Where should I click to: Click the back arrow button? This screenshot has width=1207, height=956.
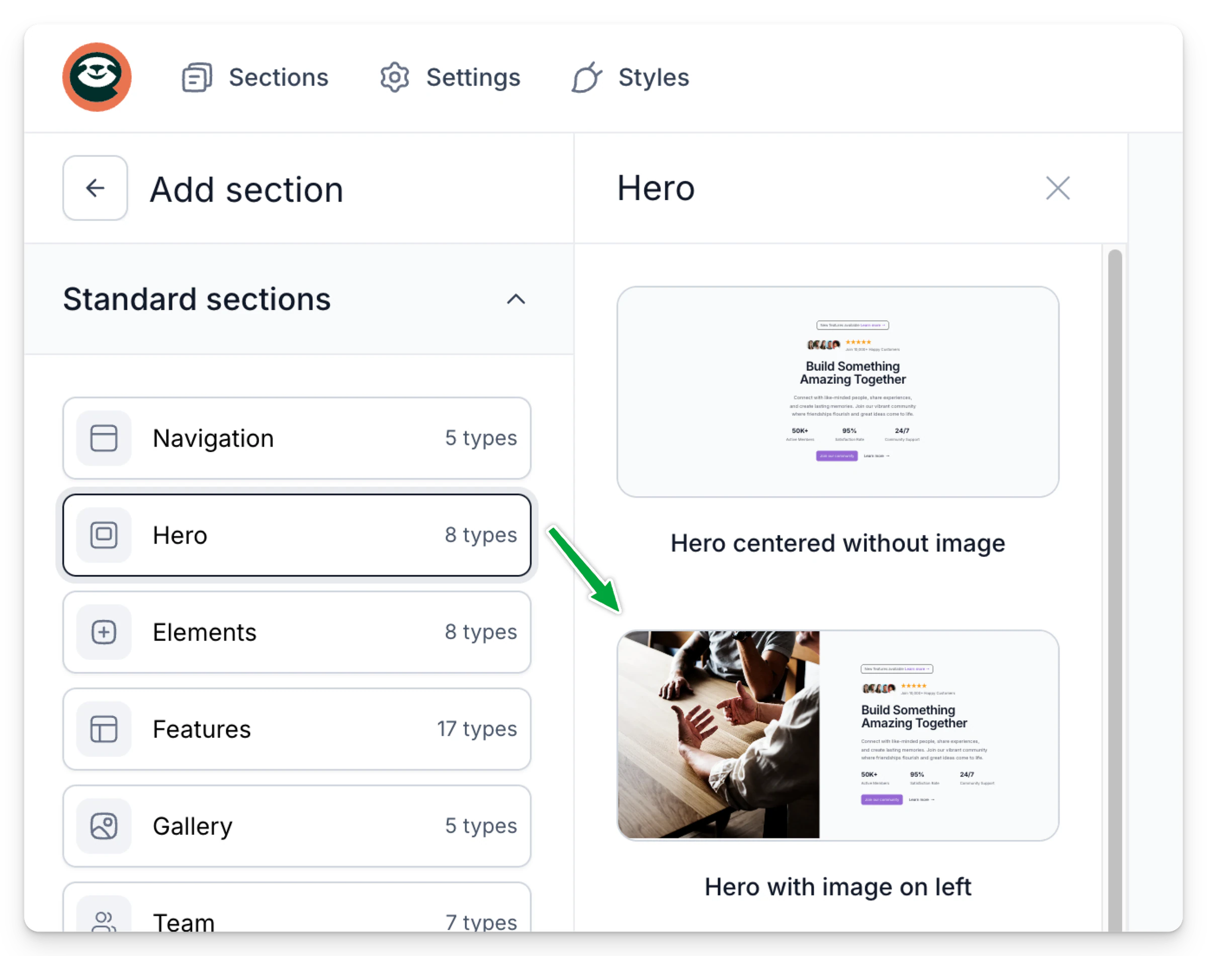95,188
